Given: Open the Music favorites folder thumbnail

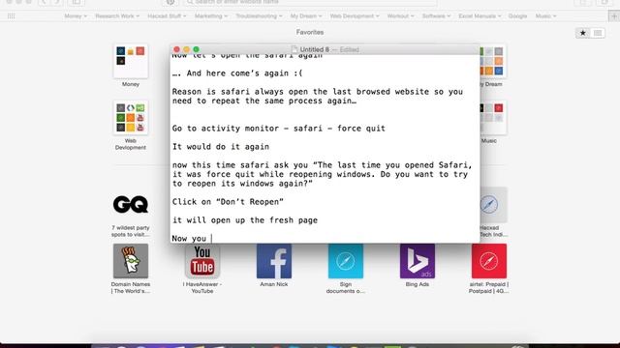Looking at the screenshot, I should (x=493, y=118).
